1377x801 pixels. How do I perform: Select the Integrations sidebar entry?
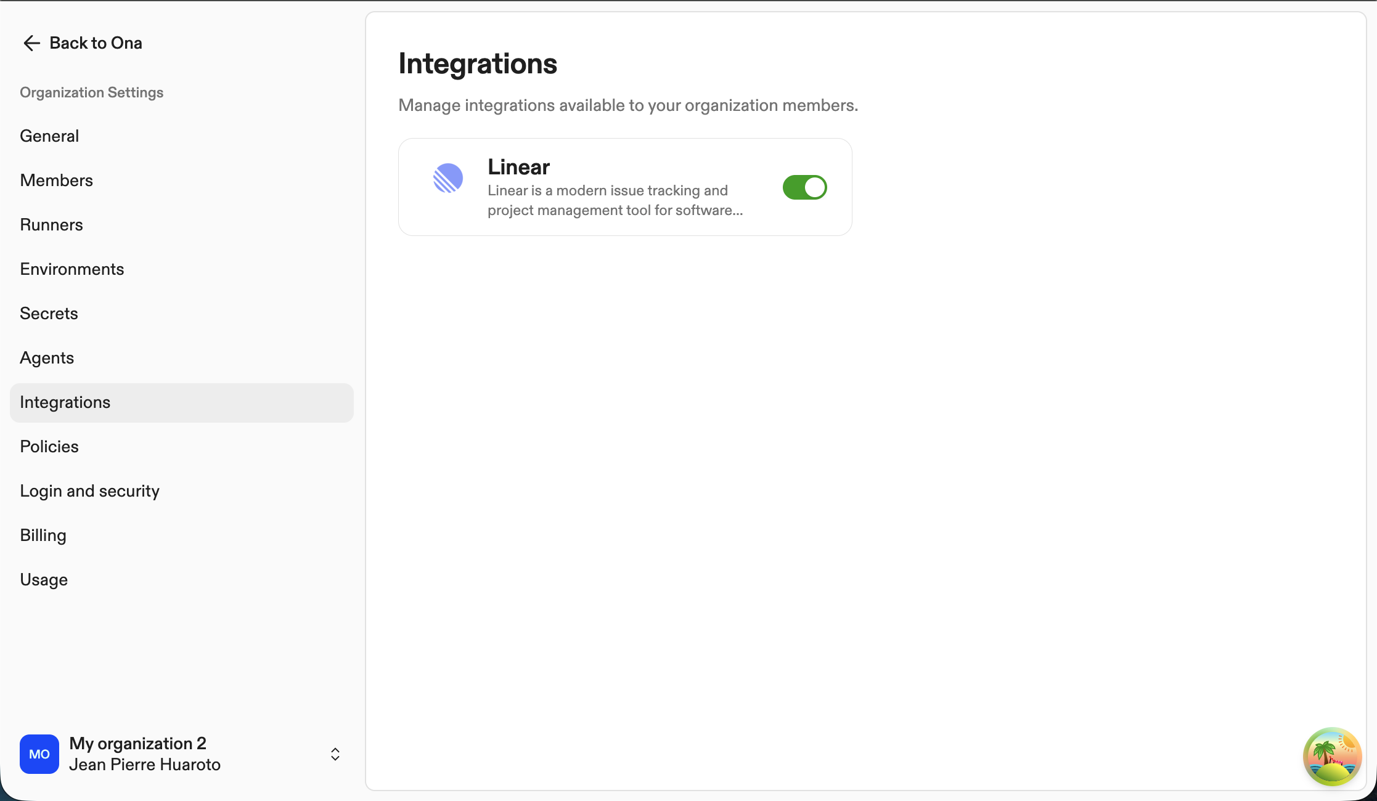(65, 402)
